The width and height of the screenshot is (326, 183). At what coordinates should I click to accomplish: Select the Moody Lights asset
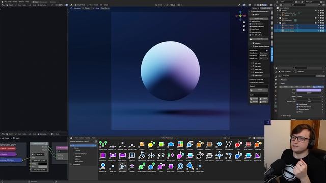pos(171,155)
